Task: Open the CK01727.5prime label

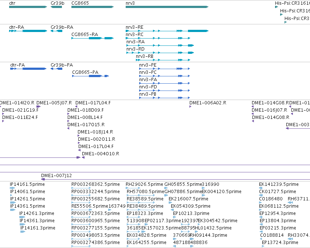Action: 277,192
